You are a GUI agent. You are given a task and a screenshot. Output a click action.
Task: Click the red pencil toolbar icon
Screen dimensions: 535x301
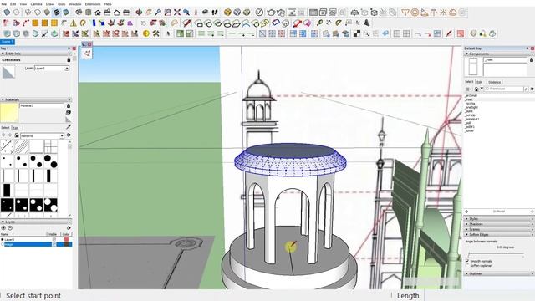point(449,33)
